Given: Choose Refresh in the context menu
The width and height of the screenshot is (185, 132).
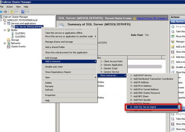Looking at the screenshot, I should pos(69,90).
